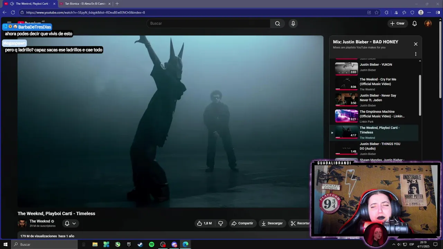This screenshot has height=249, width=443.
Task: Open the browser shield security icon
Action: coord(412,12)
